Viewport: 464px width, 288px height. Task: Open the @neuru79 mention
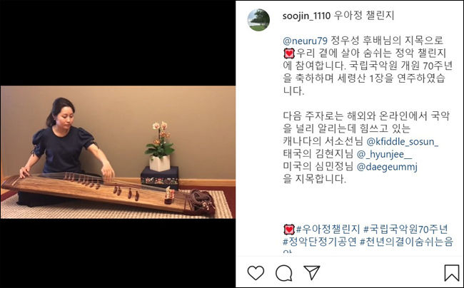(x=305, y=41)
